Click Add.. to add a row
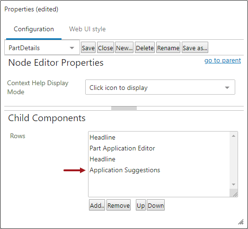 (x=97, y=205)
